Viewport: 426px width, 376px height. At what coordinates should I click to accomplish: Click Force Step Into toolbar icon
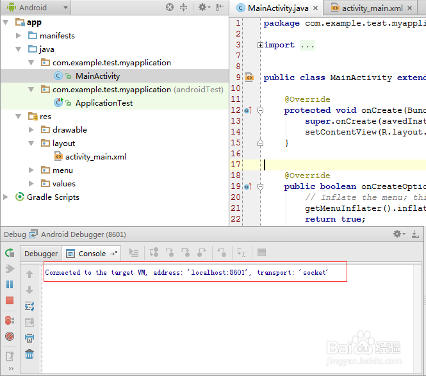186,252
